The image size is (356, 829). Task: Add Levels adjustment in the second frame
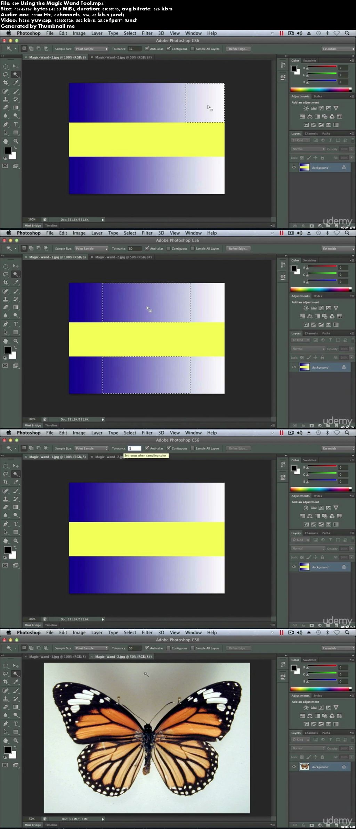(314, 308)
